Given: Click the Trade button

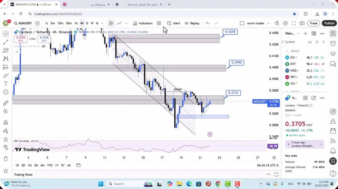Looking at the screenshot, I should coord(313,23).
